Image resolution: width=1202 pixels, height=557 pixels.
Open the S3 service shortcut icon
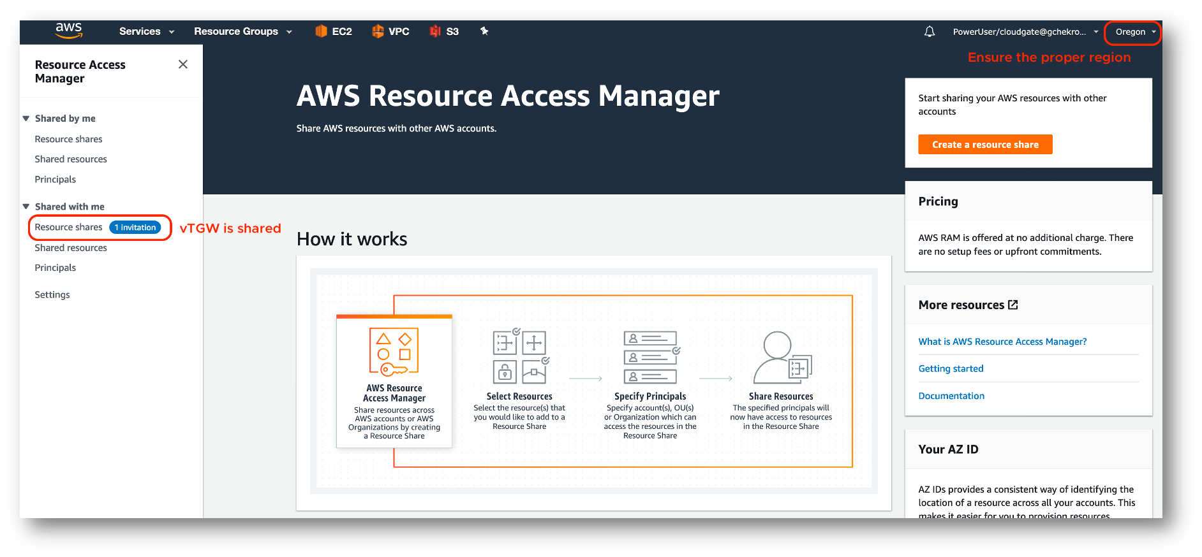435,31
